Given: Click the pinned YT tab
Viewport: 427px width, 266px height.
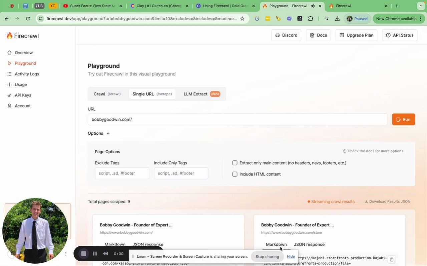Looking at the screenshot, I should pos(52,6).
